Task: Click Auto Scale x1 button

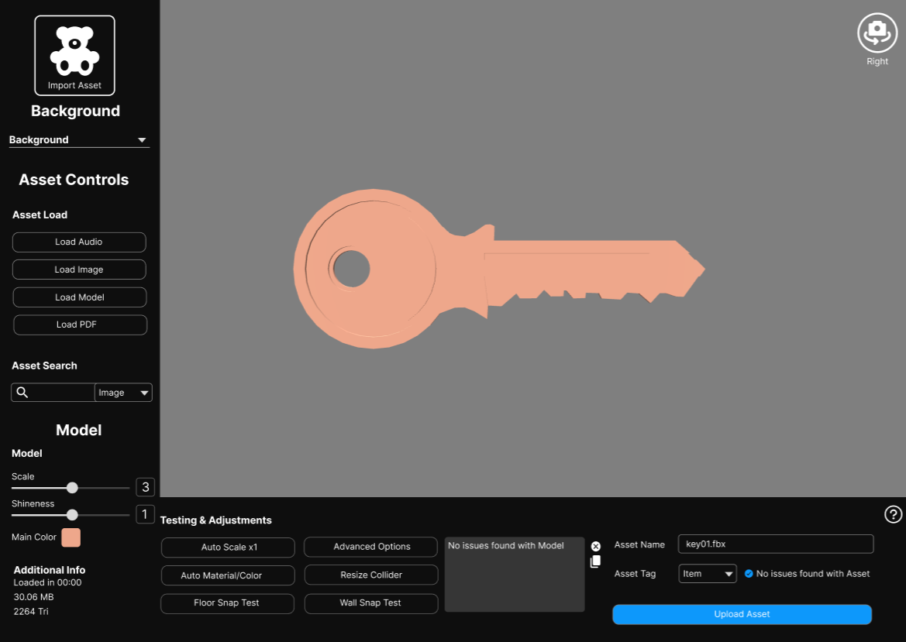Action: 228,548
